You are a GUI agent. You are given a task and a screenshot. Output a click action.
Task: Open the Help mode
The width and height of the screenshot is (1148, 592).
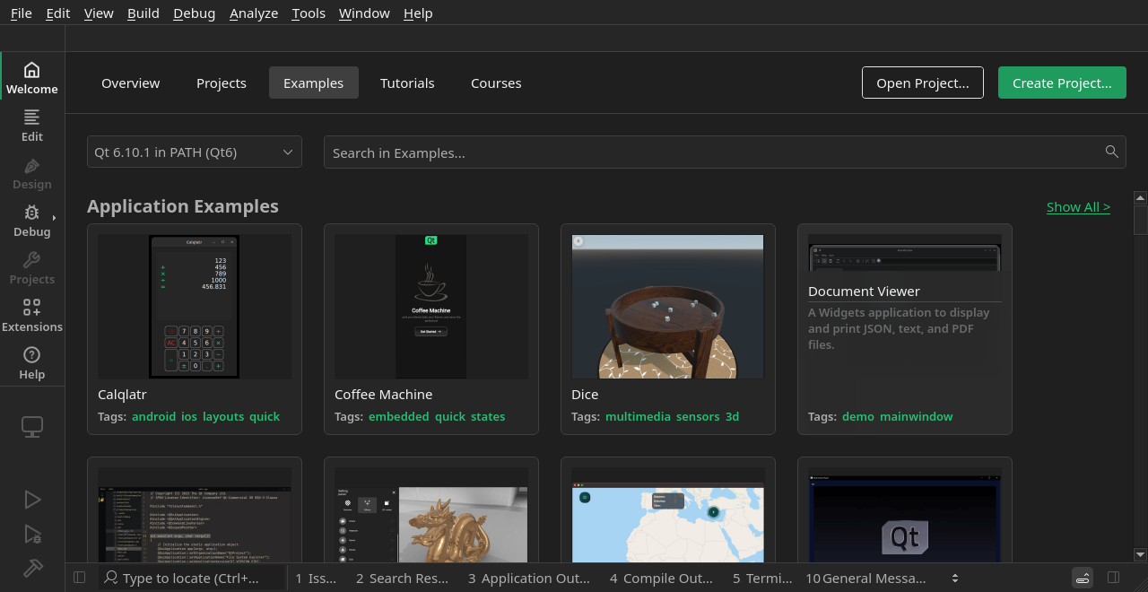click(32, 362)
